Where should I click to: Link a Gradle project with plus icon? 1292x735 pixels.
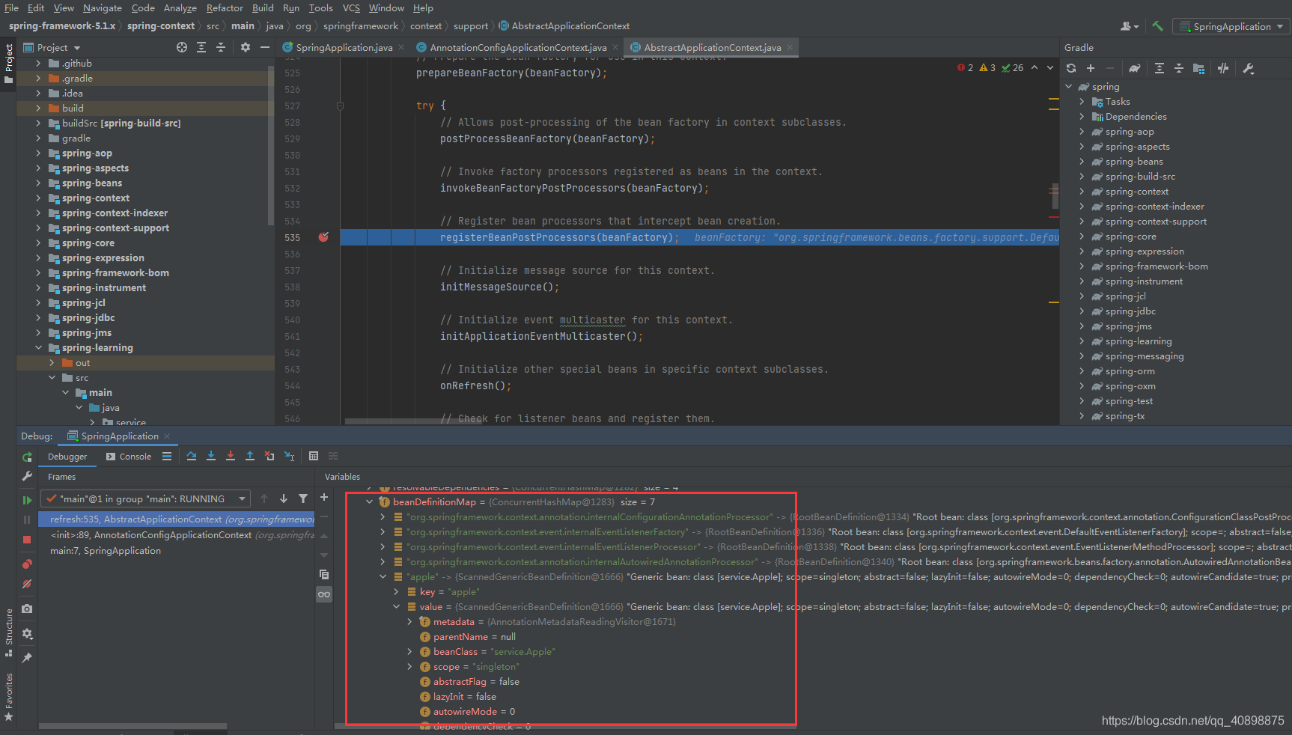[1091, 68]
